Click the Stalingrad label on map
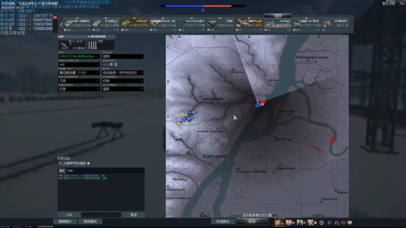 click(x=214, y=156)
